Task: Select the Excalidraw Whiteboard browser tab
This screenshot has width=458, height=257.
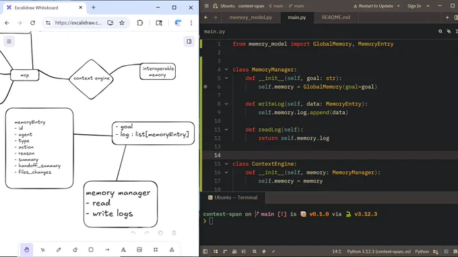Action: coord(44,7)
